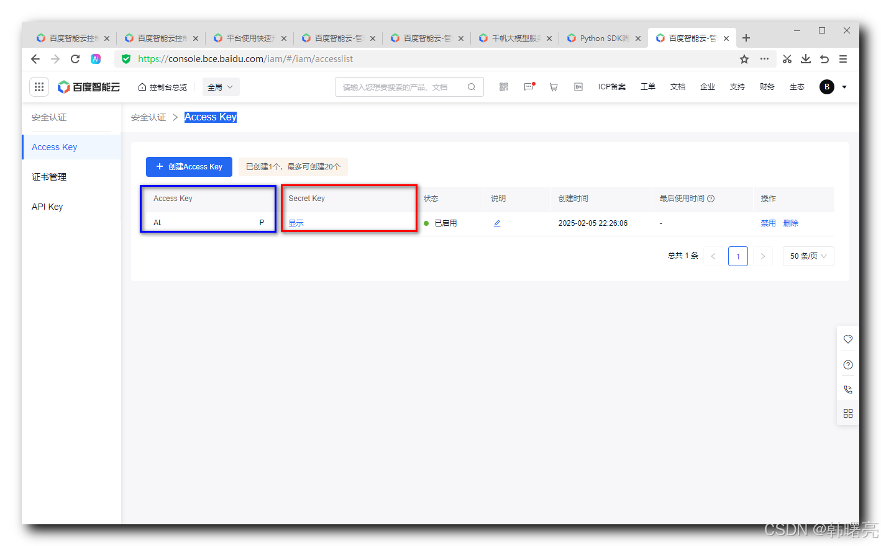
Task: Open the 50 条/页 page size dropdown
Action: tap(808, 256)
